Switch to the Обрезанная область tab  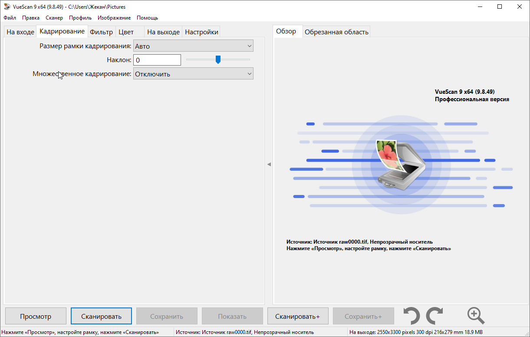pyautogui.click(x=336, y=32)
